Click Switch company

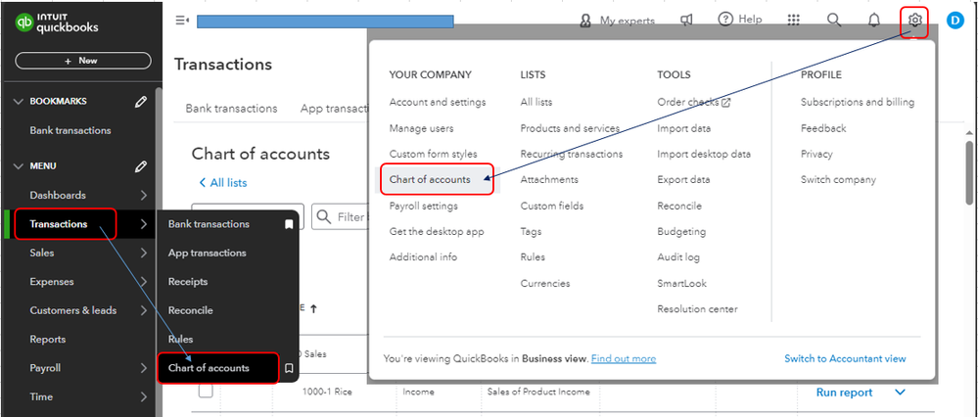(838, 179)
